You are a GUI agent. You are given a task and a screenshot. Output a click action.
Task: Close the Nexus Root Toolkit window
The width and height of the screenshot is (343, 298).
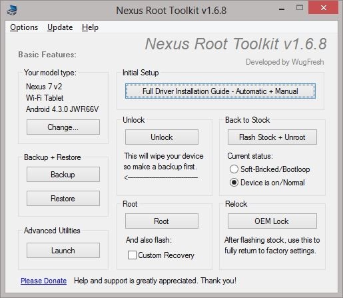324,8
